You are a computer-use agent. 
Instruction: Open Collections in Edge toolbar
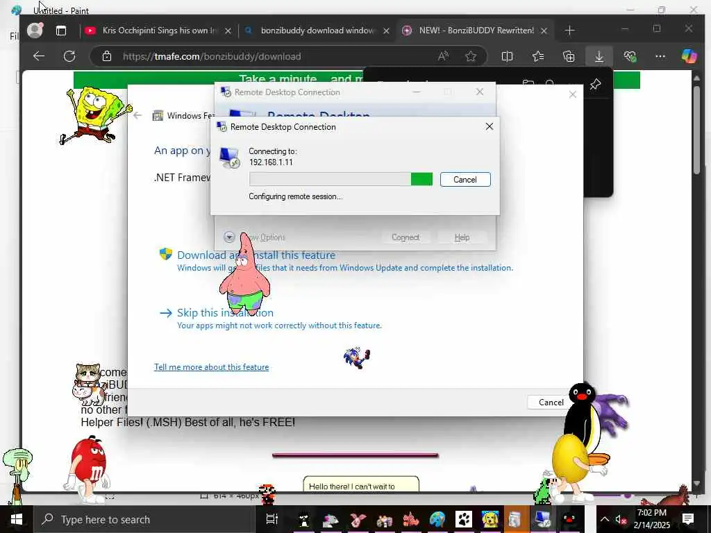(x=569, y=56)
